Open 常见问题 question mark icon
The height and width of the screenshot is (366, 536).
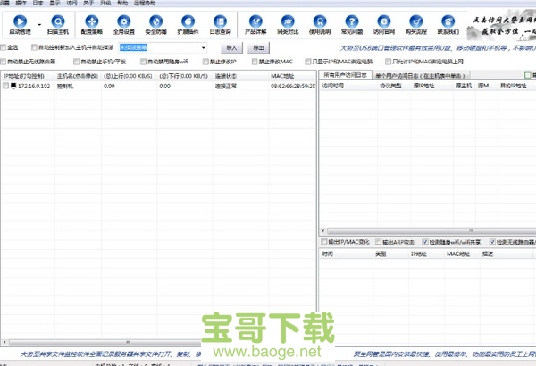click(x=352, y=21)
